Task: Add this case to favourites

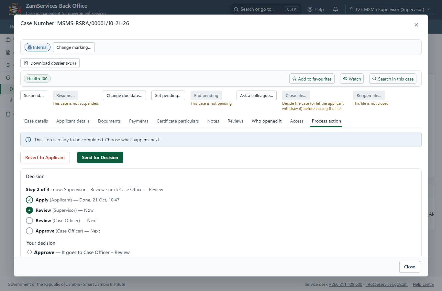Action: [312, 79]
